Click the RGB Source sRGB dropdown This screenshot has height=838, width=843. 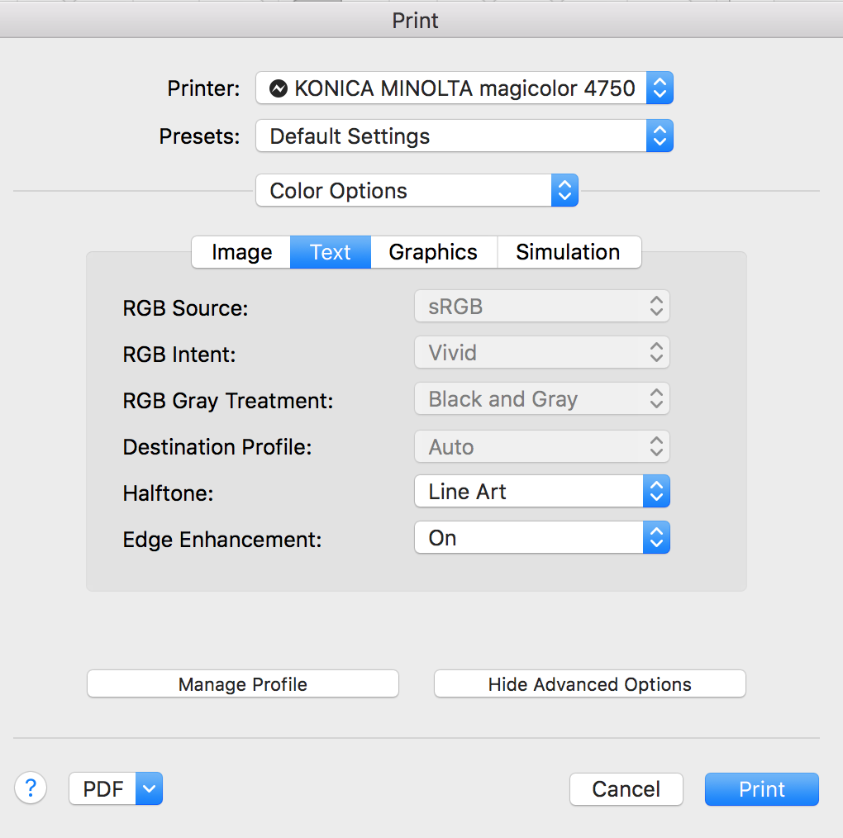click(541, 307)
